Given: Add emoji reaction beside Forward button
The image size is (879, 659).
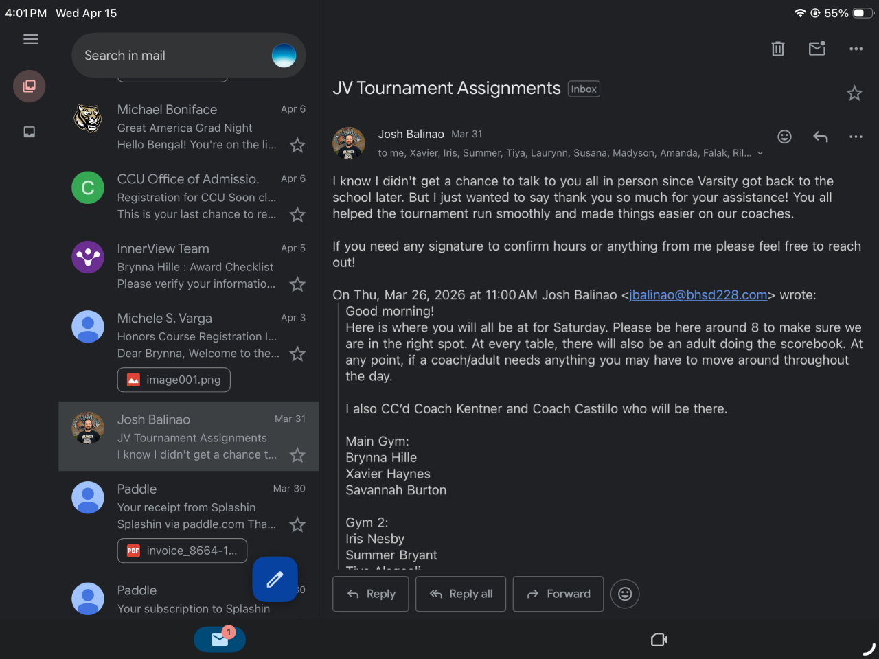Looking at the screenshot, I should point(625,594).
